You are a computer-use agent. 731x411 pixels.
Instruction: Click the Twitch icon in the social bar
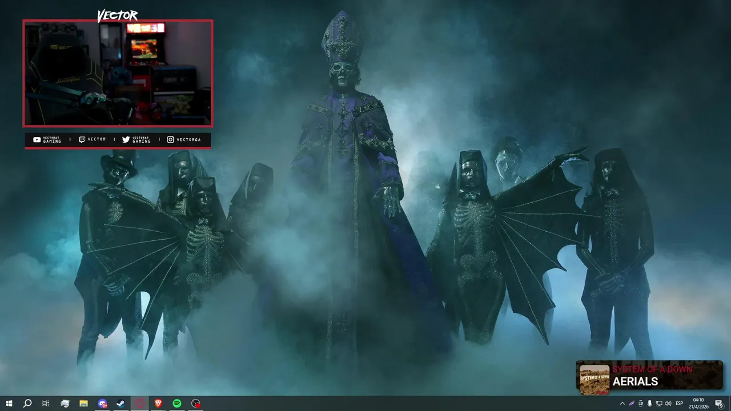coord(82,139)
